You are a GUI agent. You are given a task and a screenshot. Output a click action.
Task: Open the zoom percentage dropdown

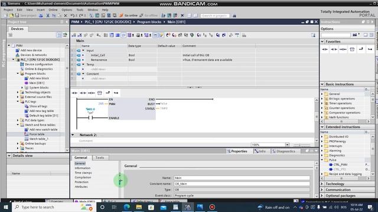point(287,145)
